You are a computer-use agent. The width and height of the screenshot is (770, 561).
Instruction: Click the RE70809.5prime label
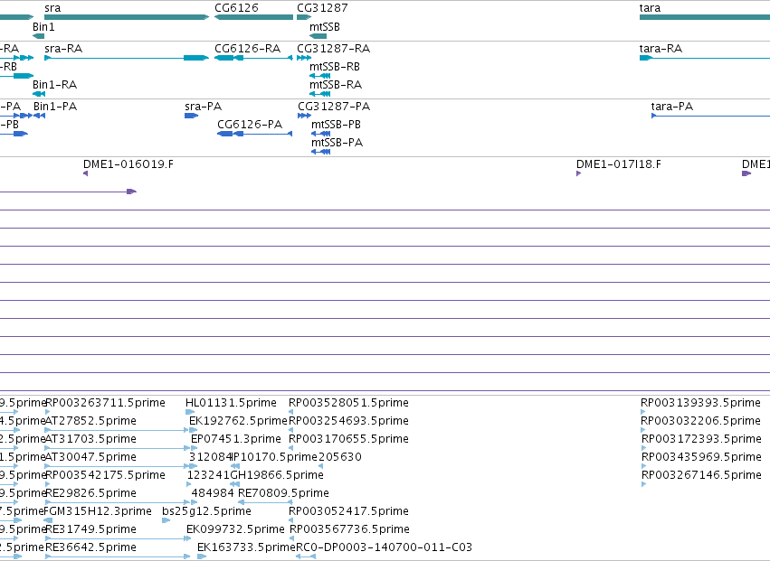tap(283, 493)
